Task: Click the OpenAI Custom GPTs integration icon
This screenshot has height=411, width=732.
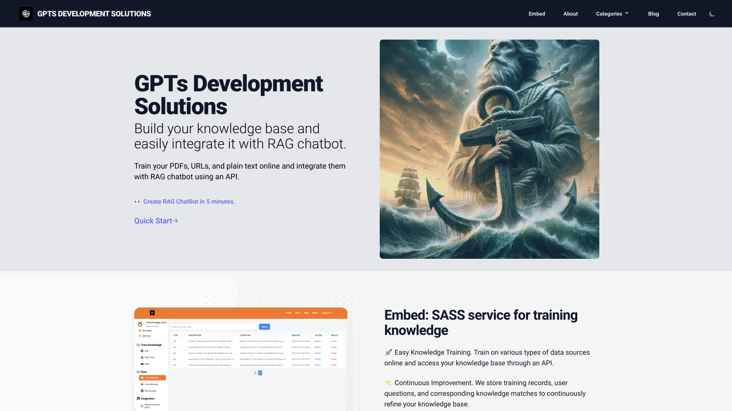Action: 142,406
